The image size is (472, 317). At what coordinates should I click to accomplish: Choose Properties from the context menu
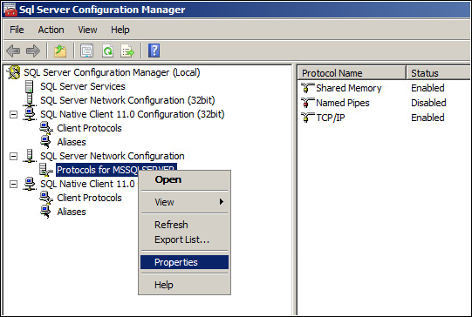click(x=185, y=262)
